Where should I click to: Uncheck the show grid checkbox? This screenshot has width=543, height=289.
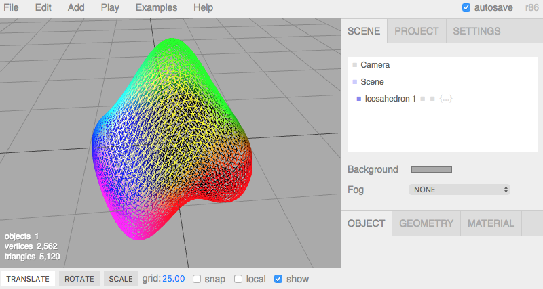[278, 279]
